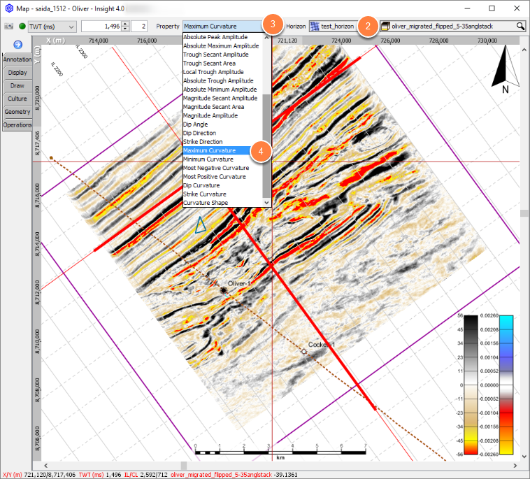Click the Oliver-1 well marker
The height and width of the screenshot is (479, 530).
coord(224,290)
